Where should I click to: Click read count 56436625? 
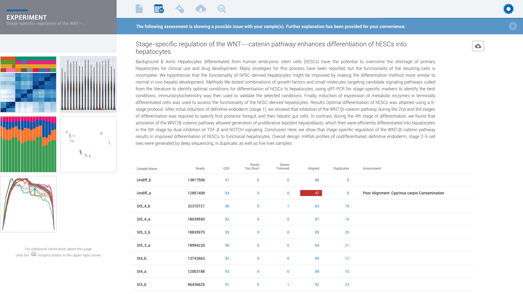pyautogui.click(x=196, y=284)
